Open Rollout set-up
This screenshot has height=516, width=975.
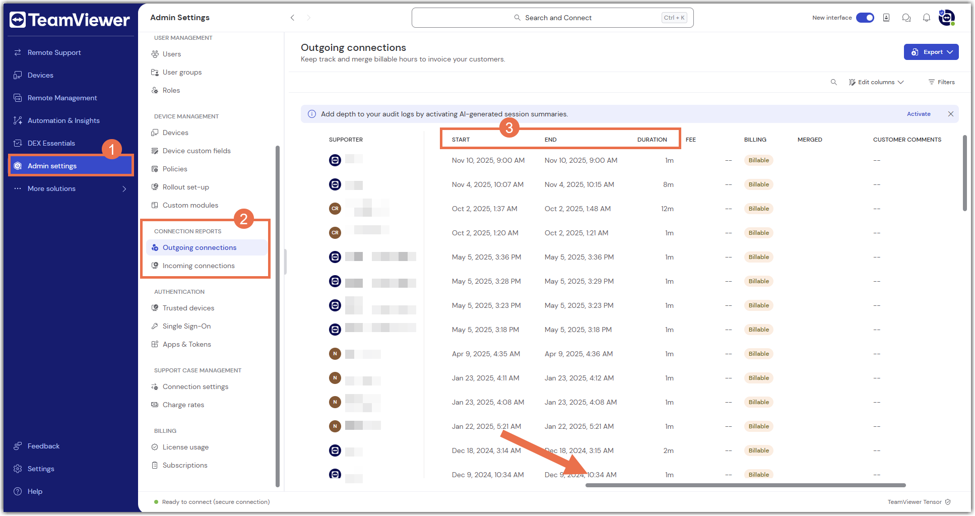pyautogui.click(x=185, y=187)
